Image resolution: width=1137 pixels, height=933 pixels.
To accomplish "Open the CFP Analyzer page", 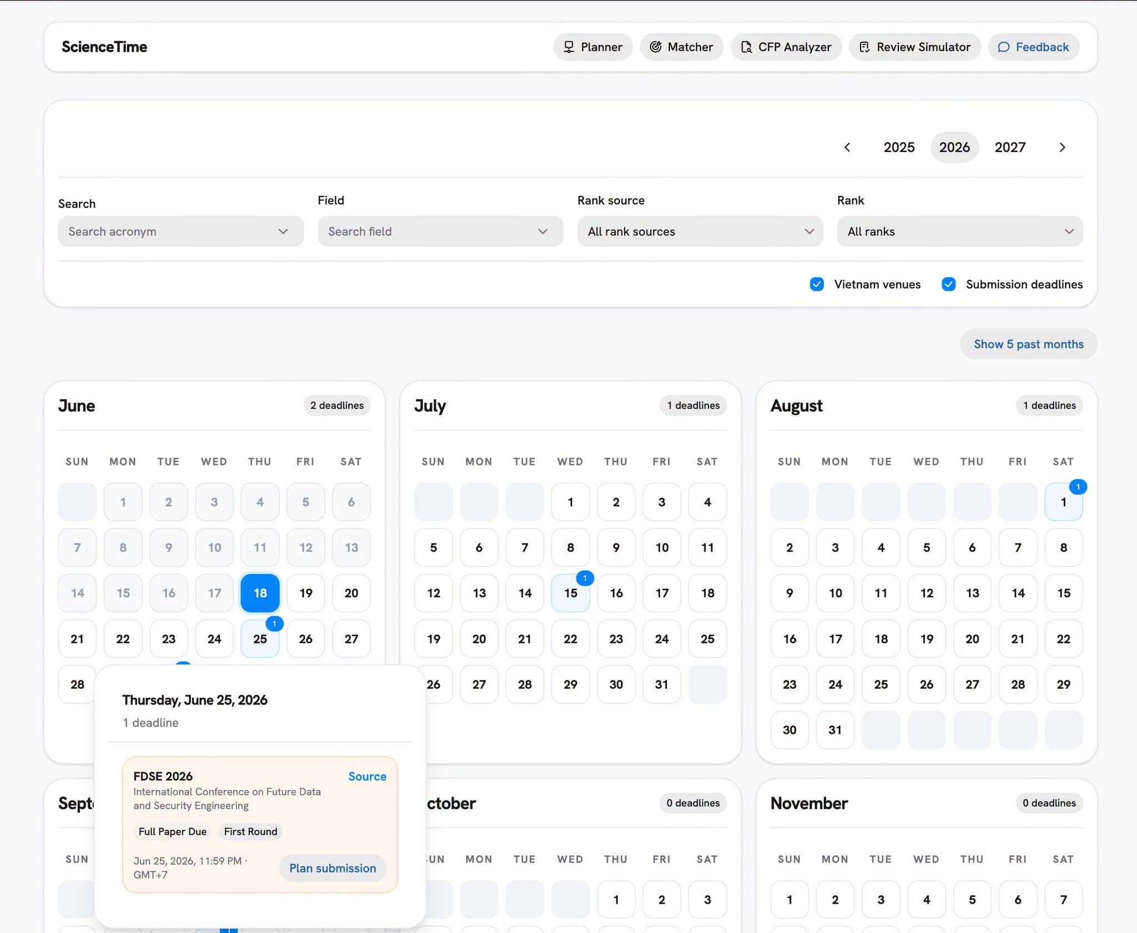I will tap(786, 47).
